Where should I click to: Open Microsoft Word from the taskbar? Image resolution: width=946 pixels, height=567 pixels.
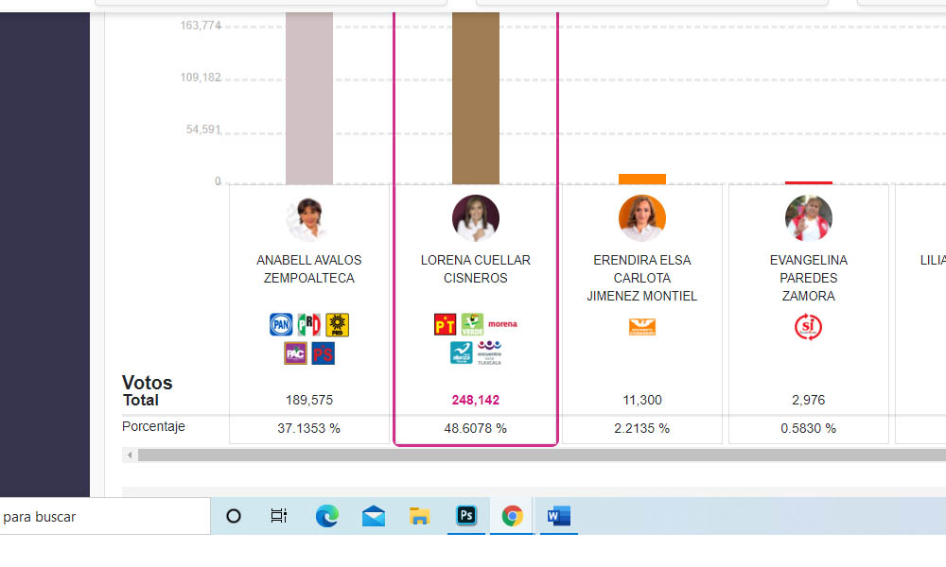(558, 516)
